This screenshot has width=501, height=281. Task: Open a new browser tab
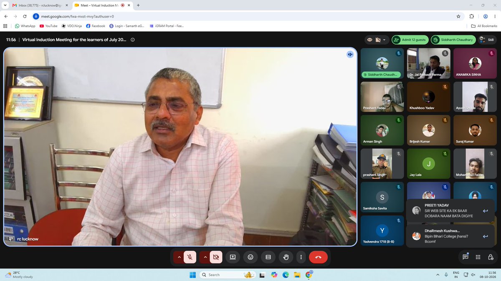(x=138, y=5)
